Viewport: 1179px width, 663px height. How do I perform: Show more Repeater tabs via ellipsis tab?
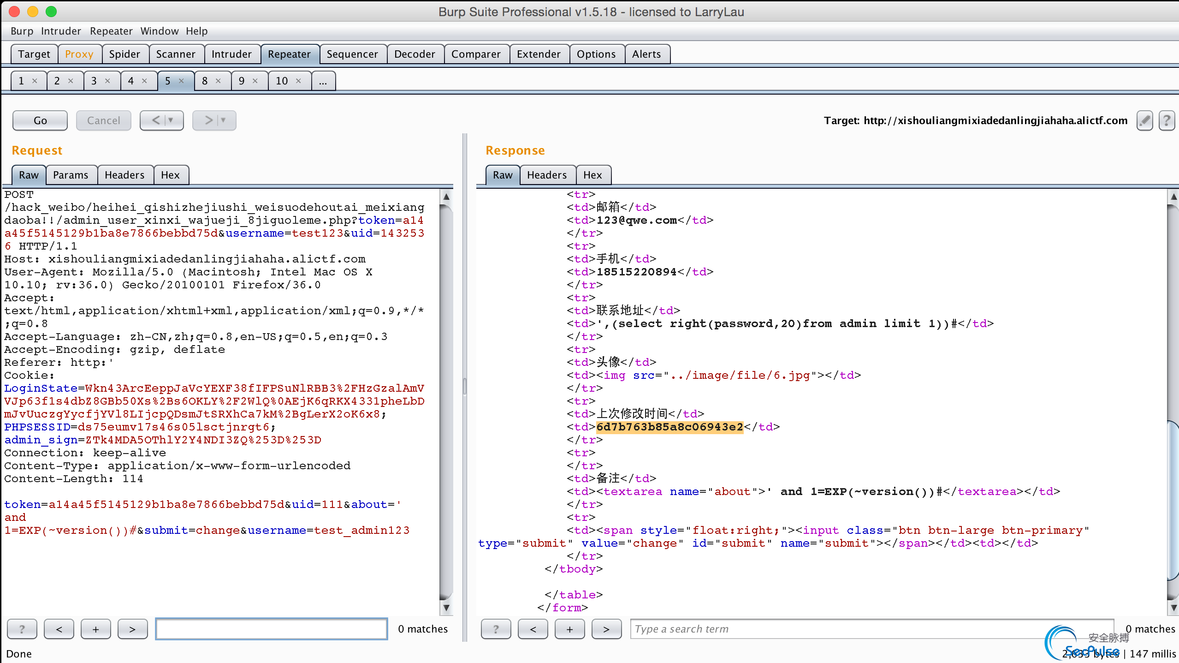tap(323, 81)
